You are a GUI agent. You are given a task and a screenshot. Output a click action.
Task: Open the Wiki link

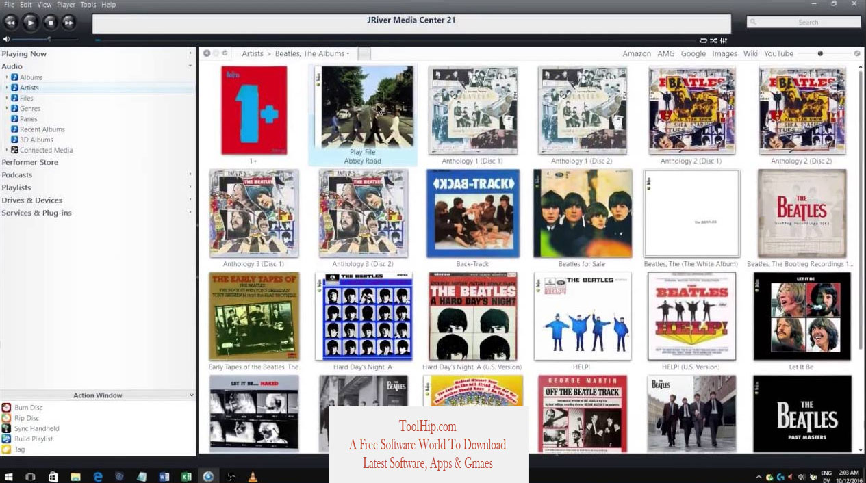pyautogui.click(x=750, y=53)
